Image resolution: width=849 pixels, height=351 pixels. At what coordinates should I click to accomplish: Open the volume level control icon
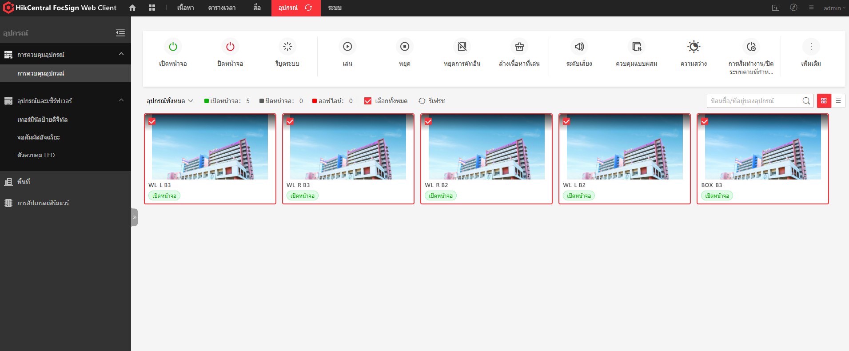tap(579, 47)
